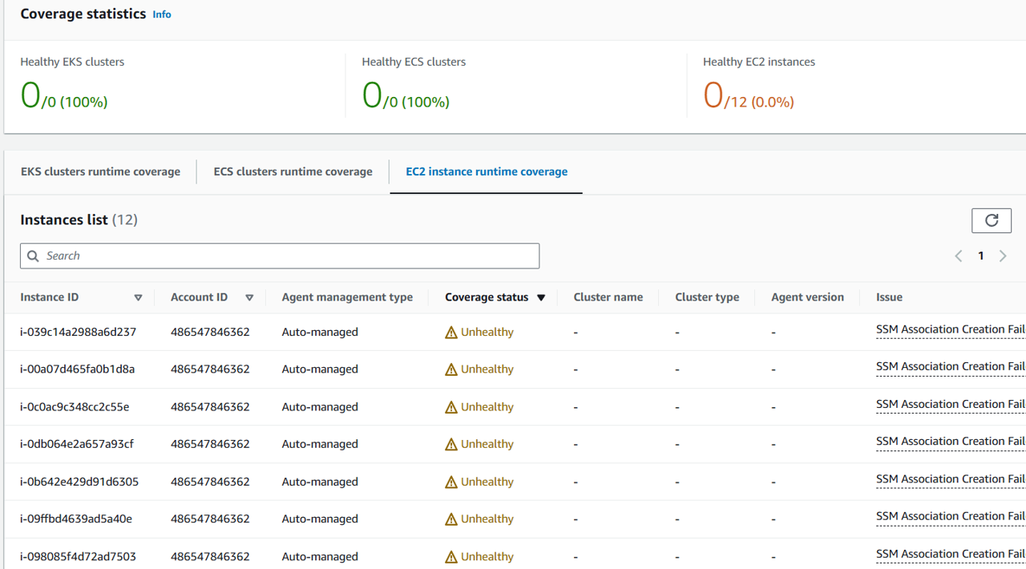Click warning icon for instance i-098085f4d72ad7503
1026x569 pixels.
click(451, 557)
